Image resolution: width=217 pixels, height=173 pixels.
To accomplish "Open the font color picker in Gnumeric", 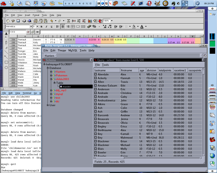I will 146,26.
